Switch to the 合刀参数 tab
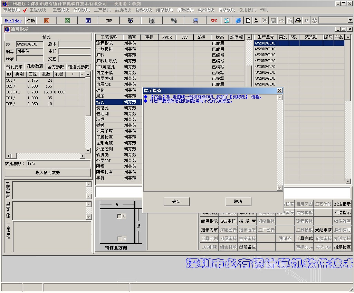 (56, 67)
